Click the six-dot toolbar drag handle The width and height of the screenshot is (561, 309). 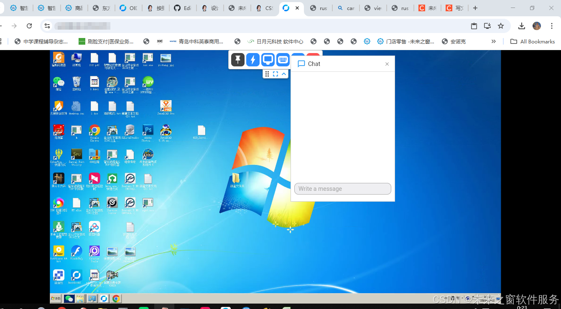267,74
